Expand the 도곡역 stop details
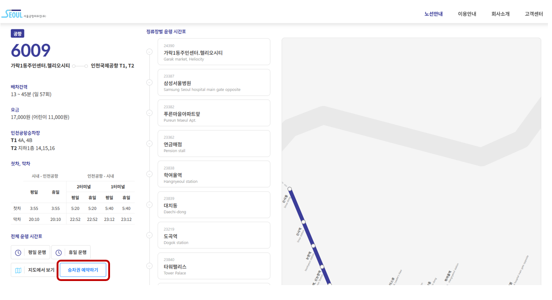 click(214, 235)
